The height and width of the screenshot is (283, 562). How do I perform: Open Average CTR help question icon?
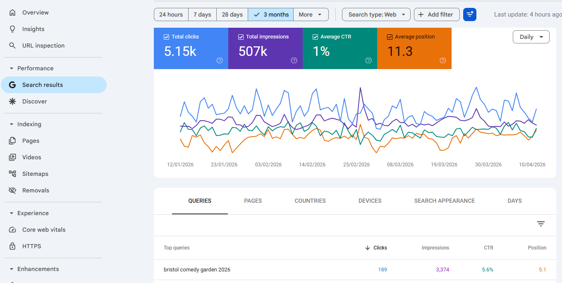(368, 60)
